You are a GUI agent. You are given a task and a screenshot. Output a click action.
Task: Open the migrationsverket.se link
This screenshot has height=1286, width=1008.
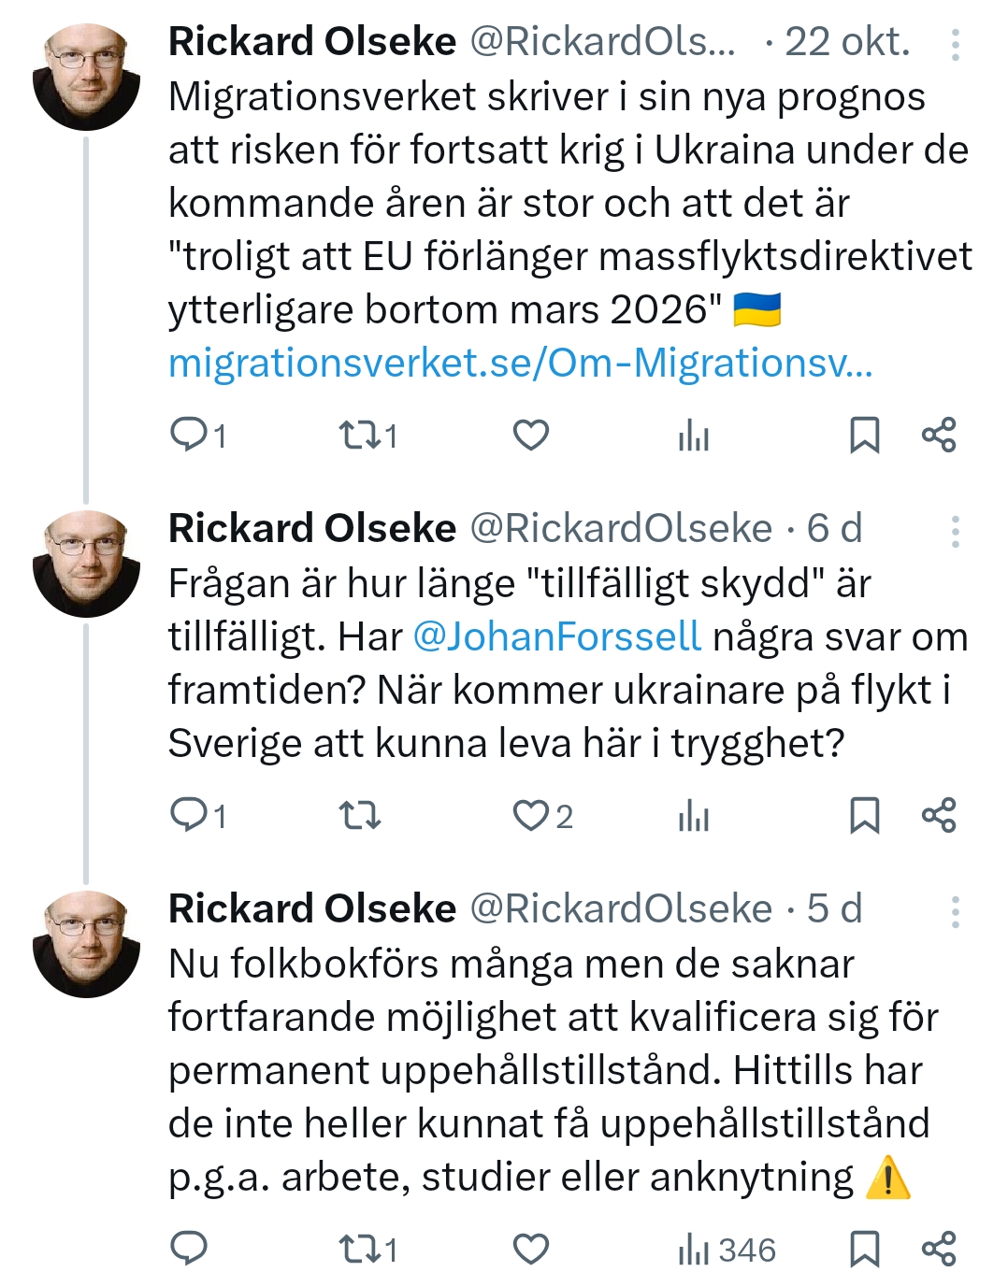tap(520, 364)
